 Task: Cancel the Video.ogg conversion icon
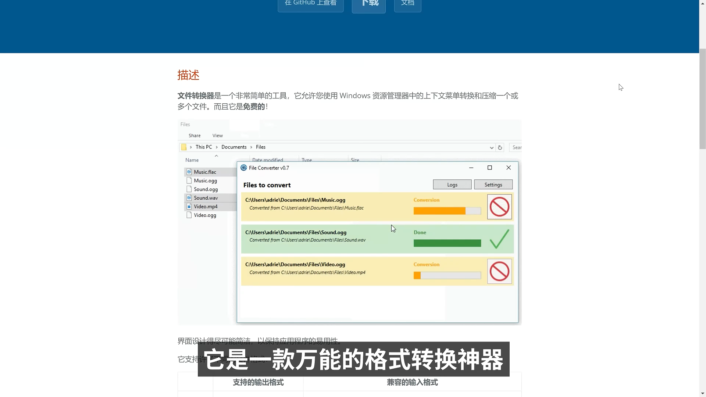point(499,272)
